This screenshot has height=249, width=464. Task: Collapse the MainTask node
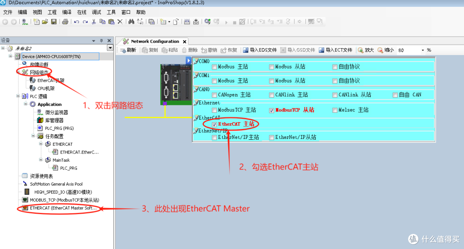pos(41,160)
